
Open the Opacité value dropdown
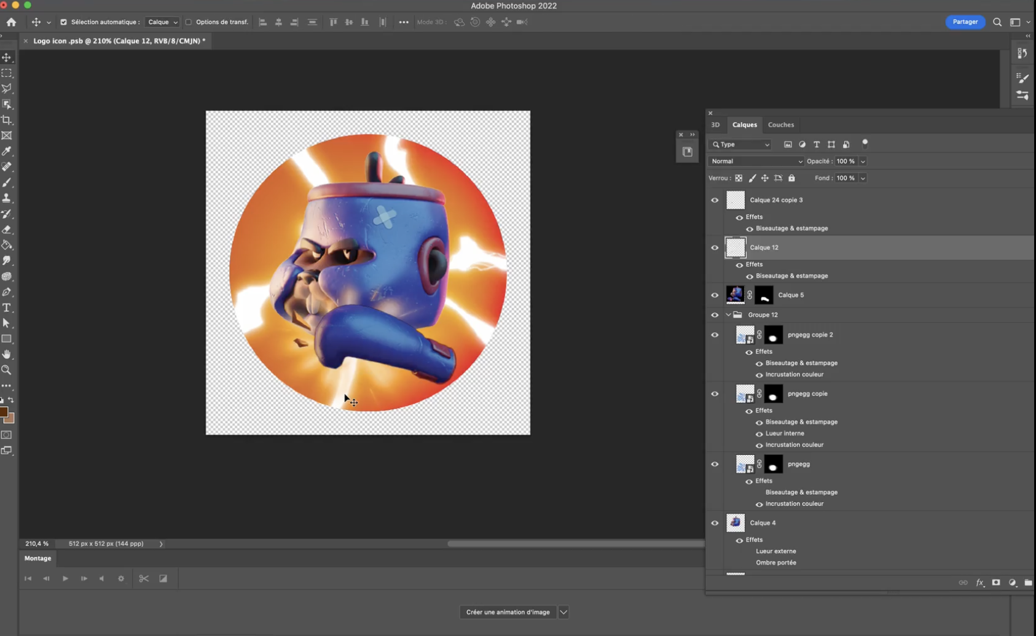[x=863, y=161]
